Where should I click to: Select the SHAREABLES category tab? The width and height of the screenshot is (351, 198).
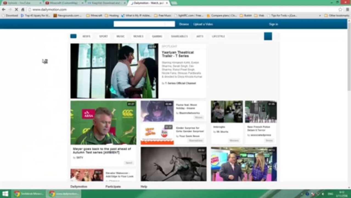tap(179, 36)
